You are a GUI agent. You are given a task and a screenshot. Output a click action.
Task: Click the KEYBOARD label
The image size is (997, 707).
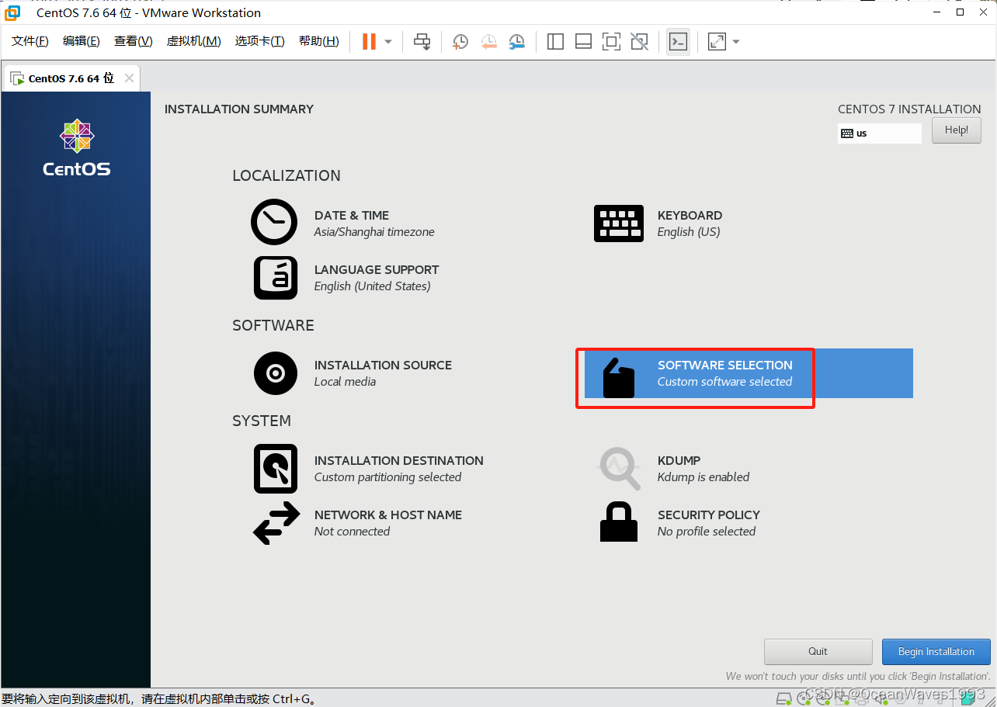click(690, 216)
